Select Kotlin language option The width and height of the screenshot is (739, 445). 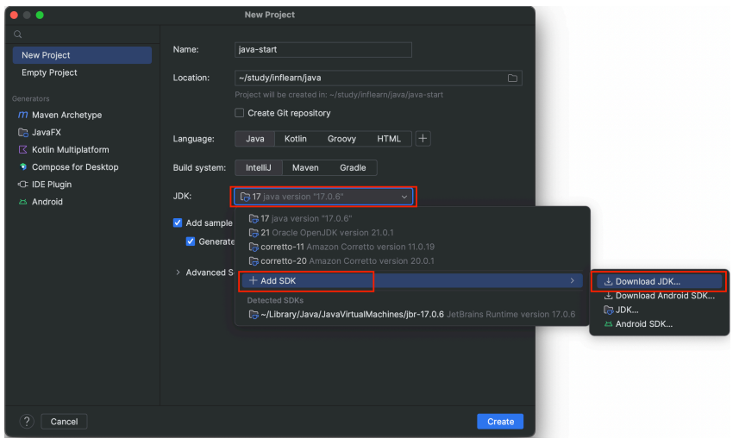(x=296, y=139)
